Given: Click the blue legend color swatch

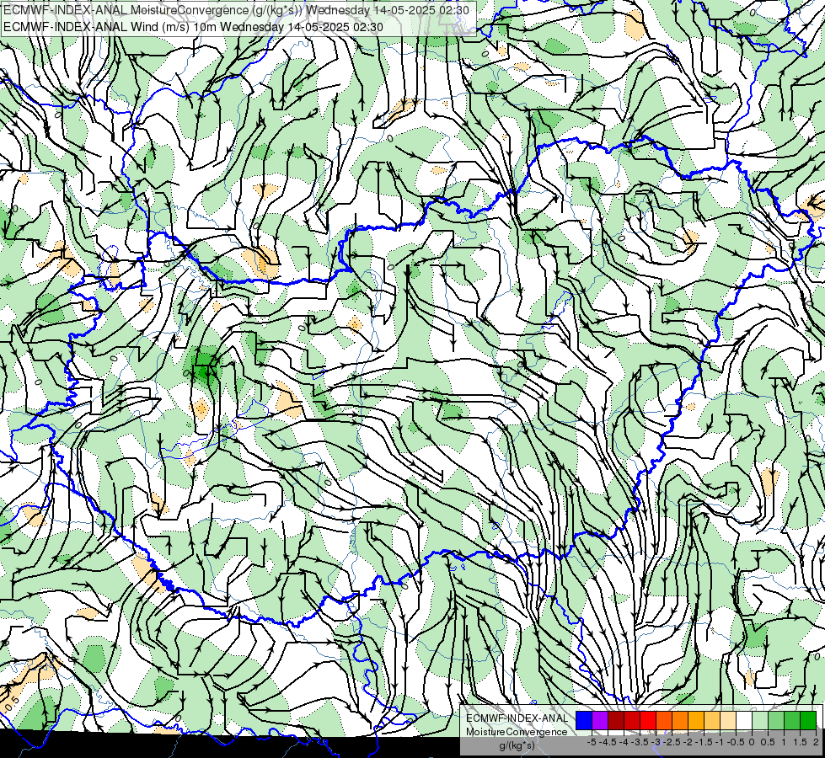Looking at the screenshot, I should click(x=584, y=721).
